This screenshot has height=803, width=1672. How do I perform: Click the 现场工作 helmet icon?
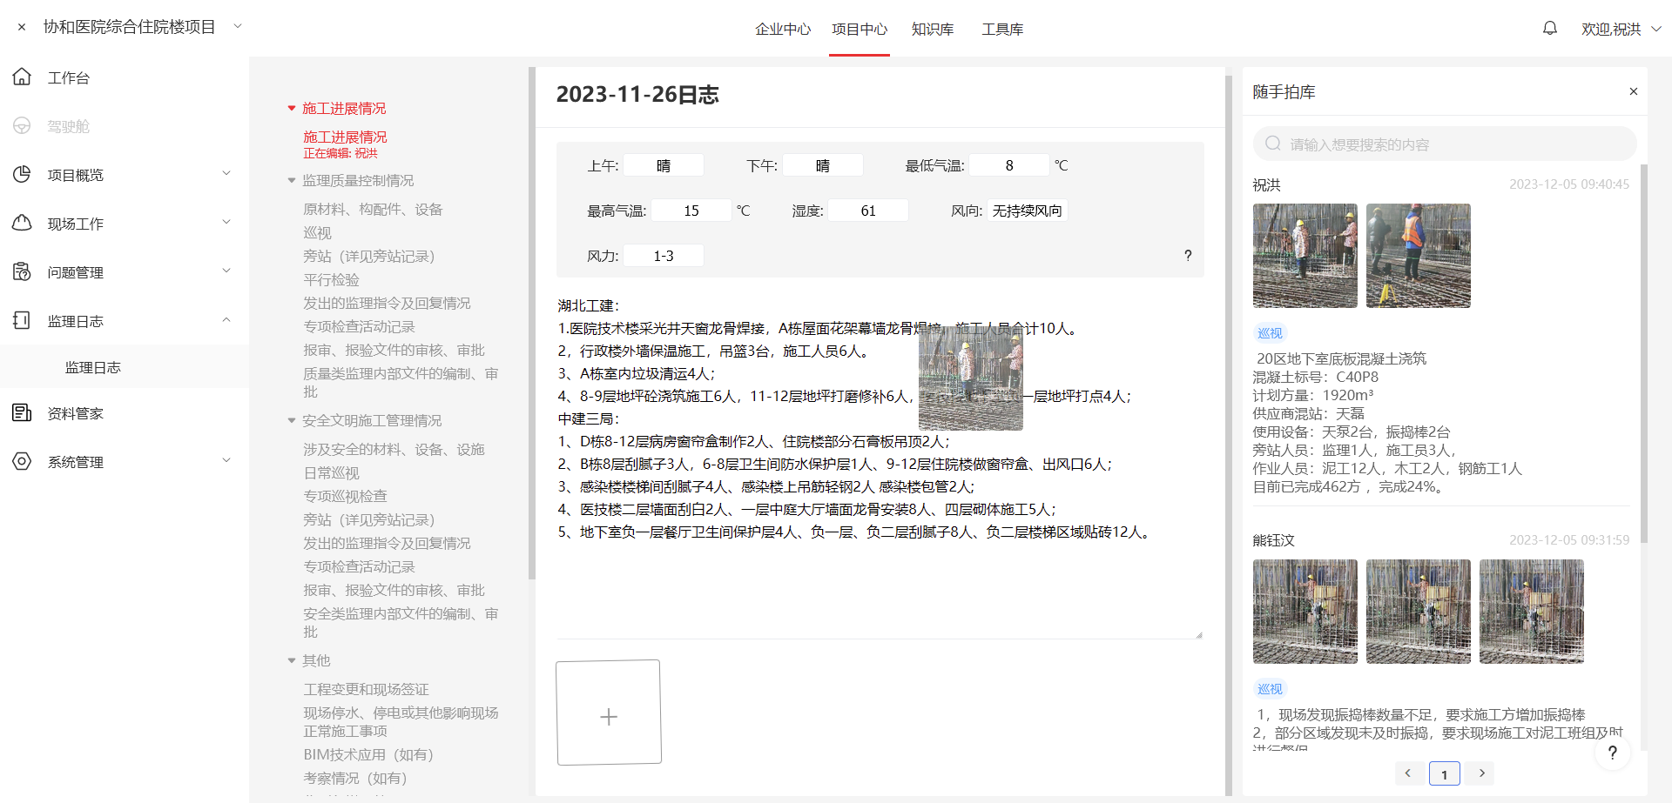[x=23, y=224]
